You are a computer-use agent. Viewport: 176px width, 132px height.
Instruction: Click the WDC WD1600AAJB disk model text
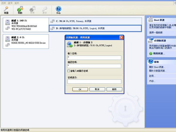point(24,26)
